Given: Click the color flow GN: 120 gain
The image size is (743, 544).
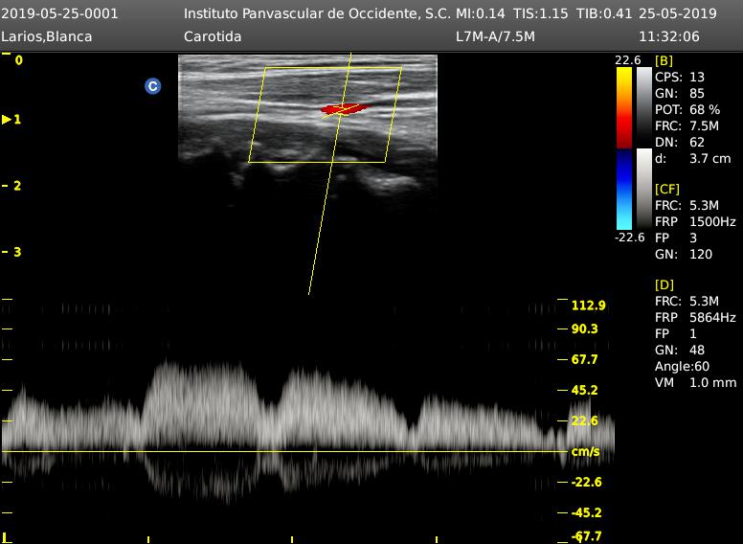Looking at the screenshot, I should 684,254.
